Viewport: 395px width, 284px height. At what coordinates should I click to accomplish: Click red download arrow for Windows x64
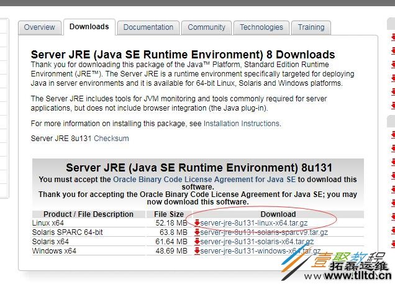(197, 250)
